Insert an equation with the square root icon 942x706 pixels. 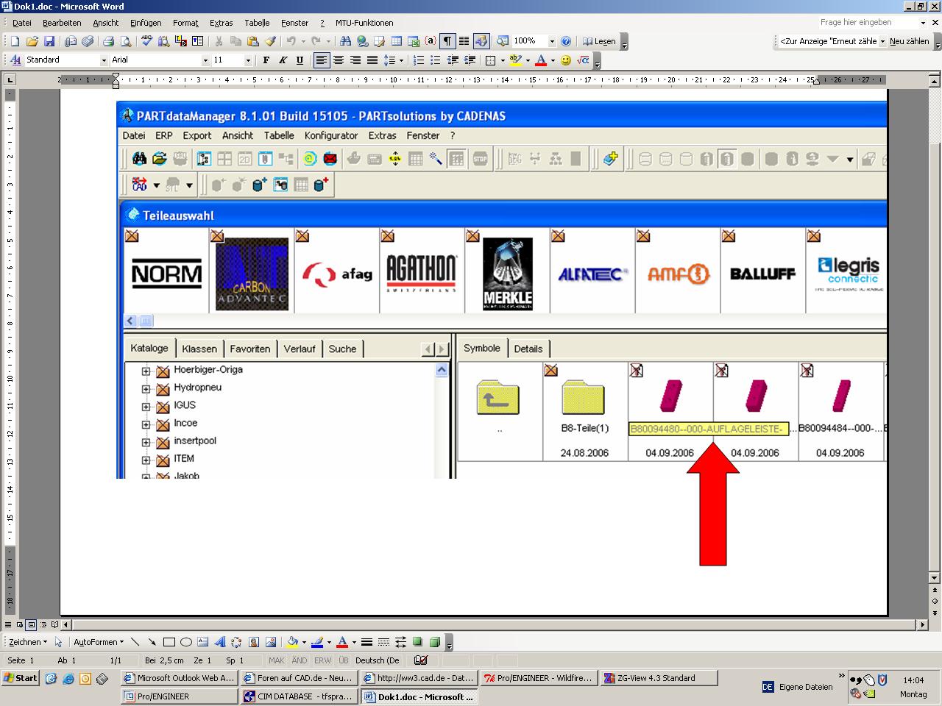583,60
